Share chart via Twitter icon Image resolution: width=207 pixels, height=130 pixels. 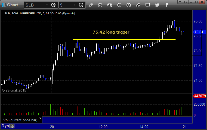coord(157,5)
